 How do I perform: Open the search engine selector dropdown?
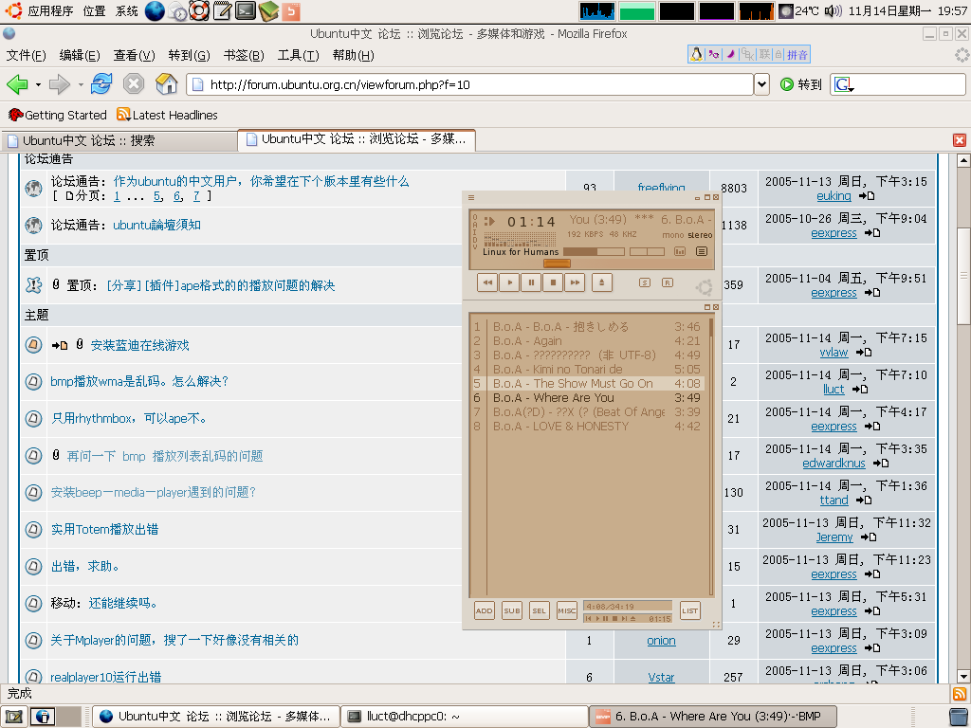coord(843,84)
